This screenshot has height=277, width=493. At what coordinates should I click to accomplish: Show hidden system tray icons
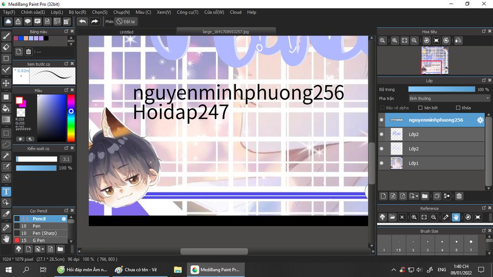[x=393, y=270]
